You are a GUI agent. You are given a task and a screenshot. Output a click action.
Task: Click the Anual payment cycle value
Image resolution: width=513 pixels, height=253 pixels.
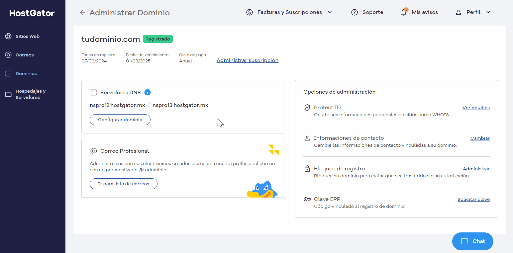(186, 61)
